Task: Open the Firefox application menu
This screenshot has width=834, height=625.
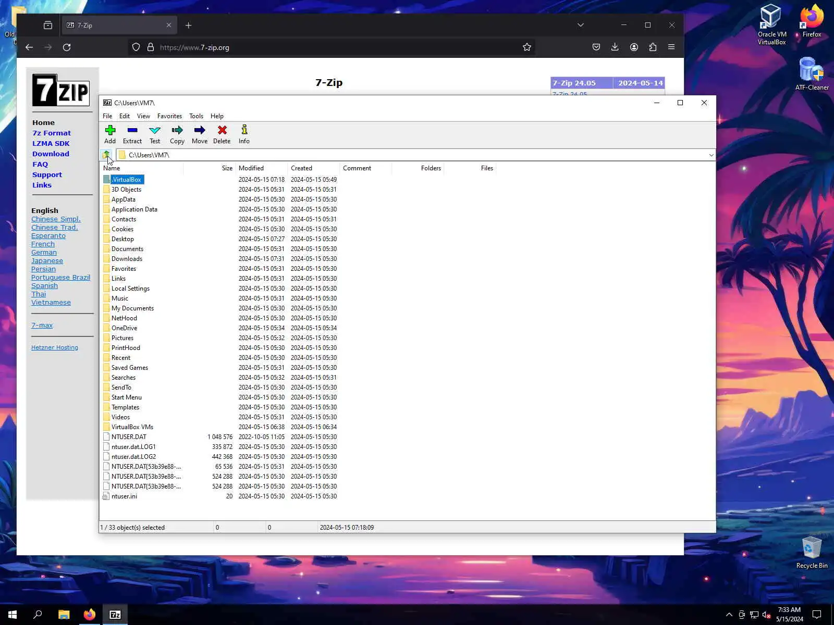Action: [x=671, y=47]
